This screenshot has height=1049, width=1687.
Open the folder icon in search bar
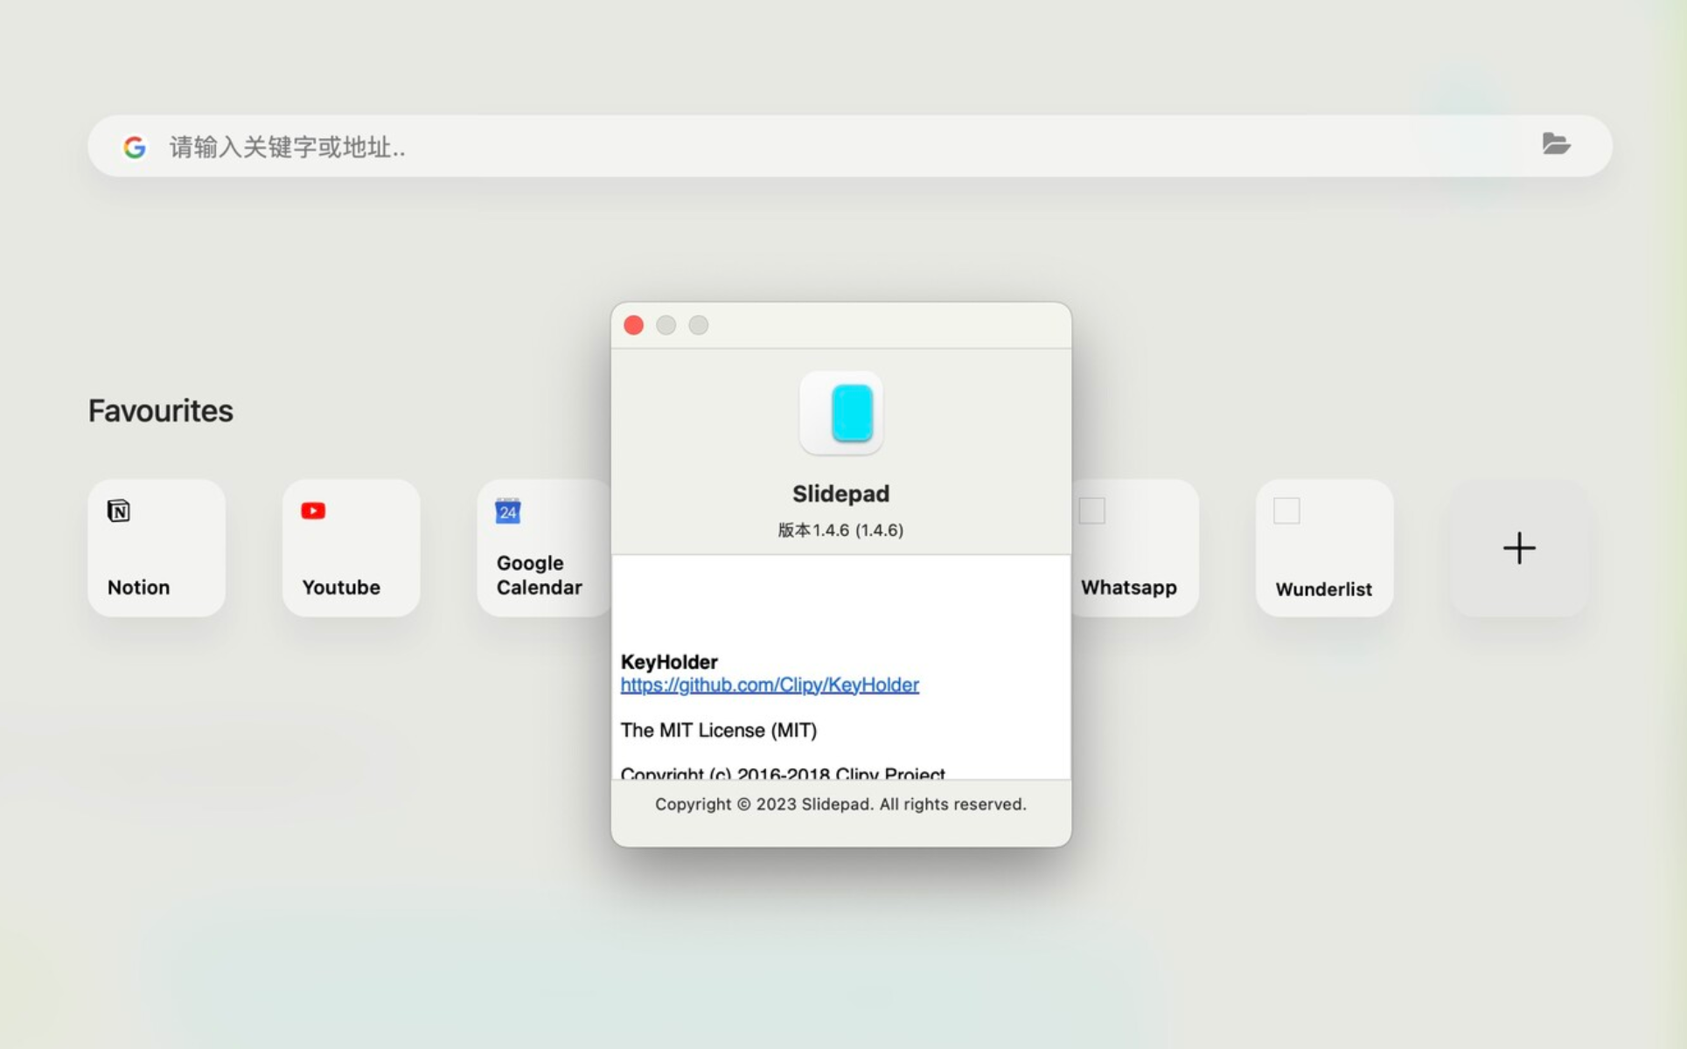pos(1556,144)
